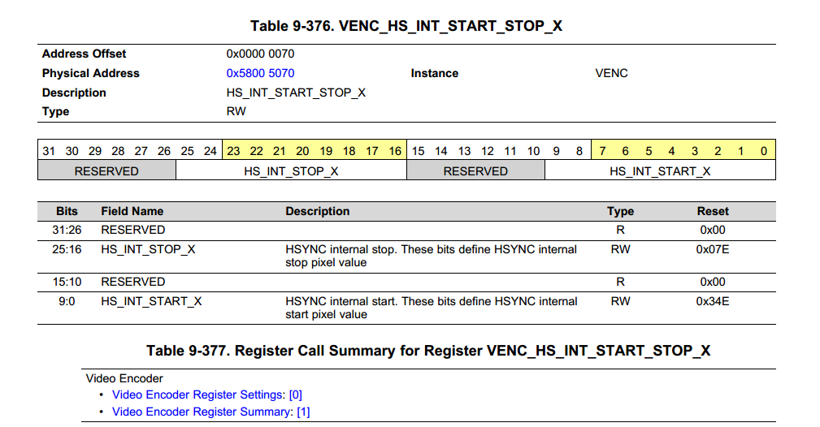The width and height of the screenshot is (820, 427).
Task: Open the Video Encoder Register Summary link
Action: pyautogui.click(x=202, y=412)
